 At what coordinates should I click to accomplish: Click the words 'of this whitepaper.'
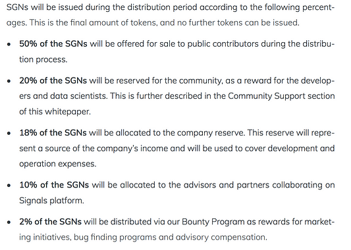[x=55, y=112]
